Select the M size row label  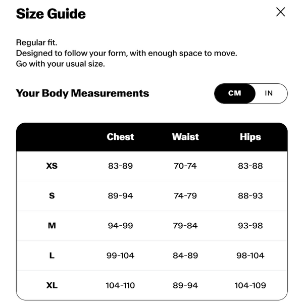[x=52, y=226]
